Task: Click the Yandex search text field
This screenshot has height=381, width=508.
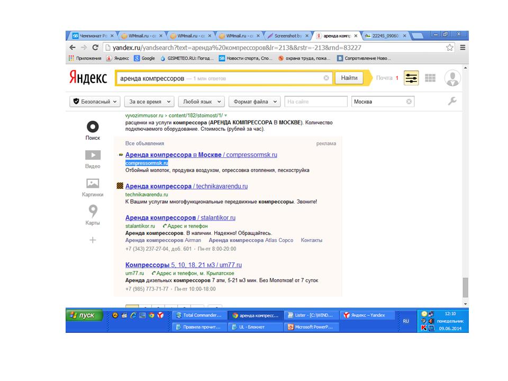Action: pyautogui.click(x=224, y=78)
